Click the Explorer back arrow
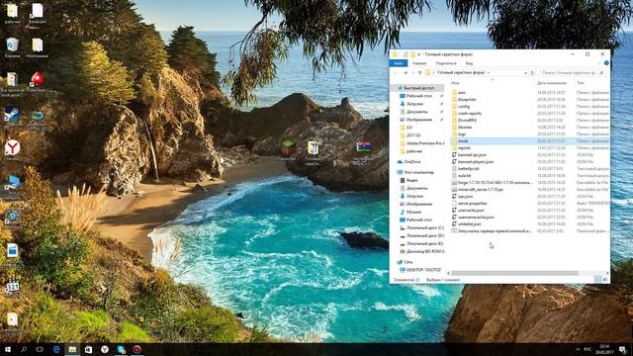The image size is (633, 356). pos(396,72)
